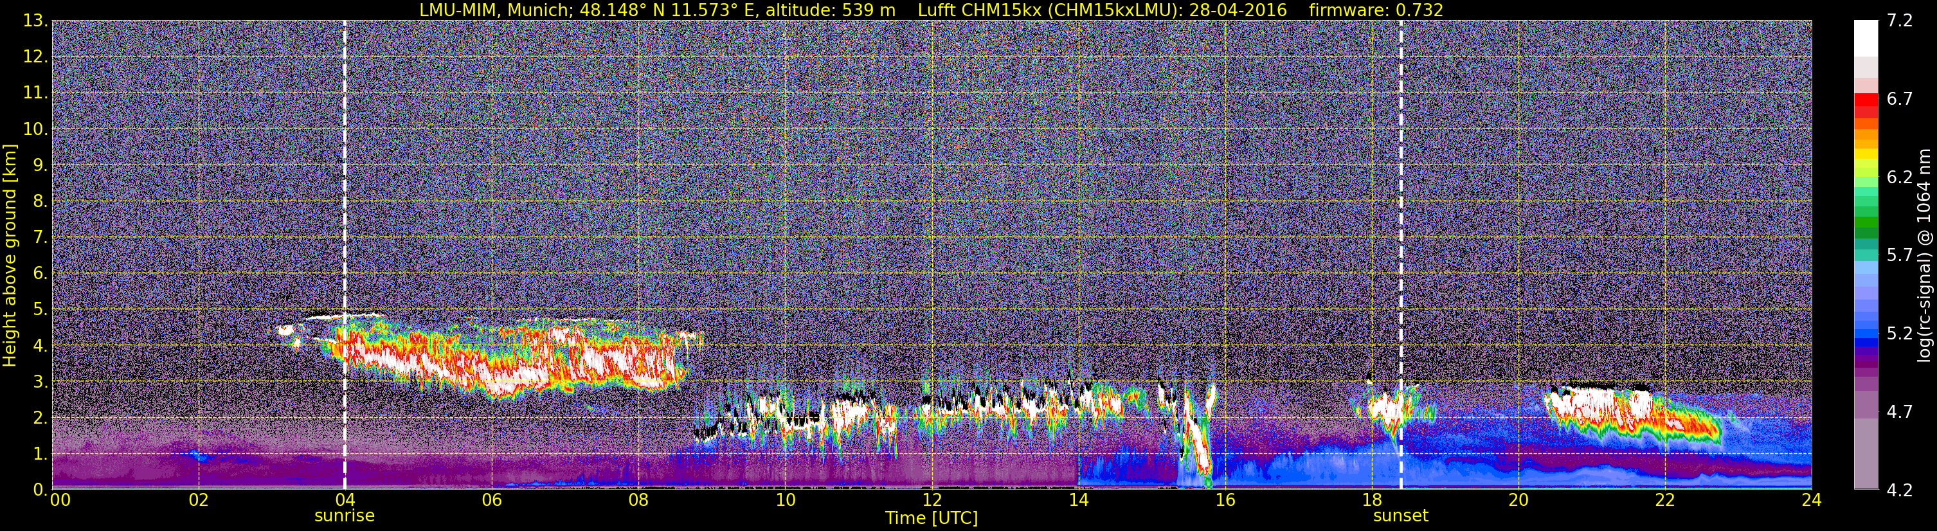Click the colorbar value label '5.7'
This screenshot has width=1937, height=531.
click(x=1900, y=255)
